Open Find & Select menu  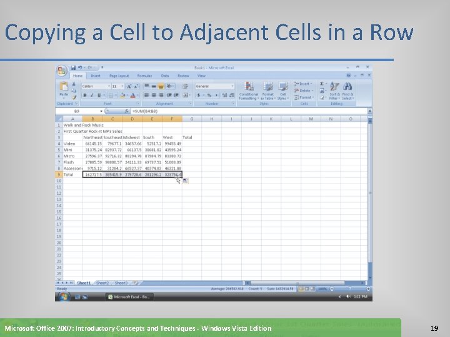(347, 91)
